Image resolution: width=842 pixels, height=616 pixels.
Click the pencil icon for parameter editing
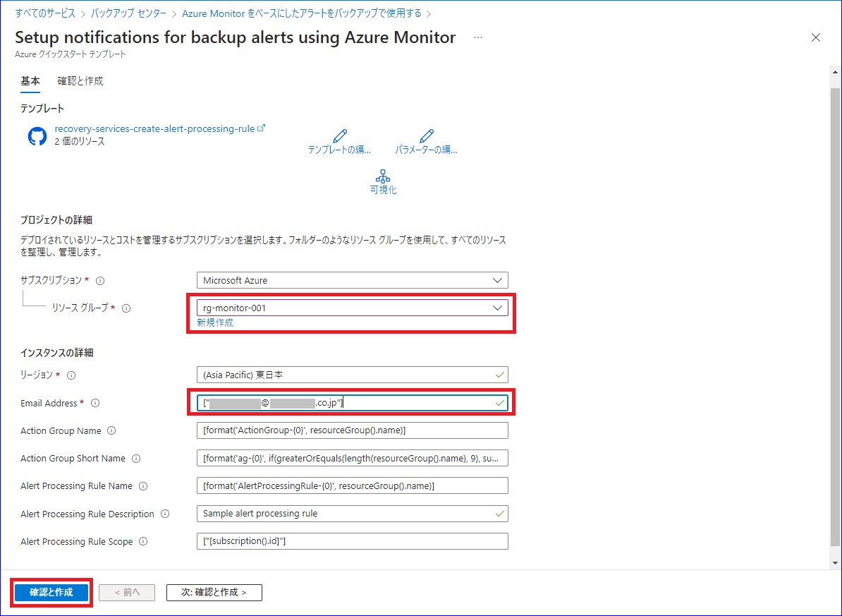click(x=427, y=135)
